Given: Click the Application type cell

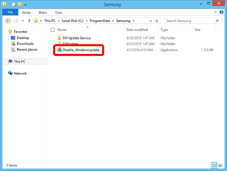Looking at the screenshot, I should pyautogui.click(x=169, y=50).
